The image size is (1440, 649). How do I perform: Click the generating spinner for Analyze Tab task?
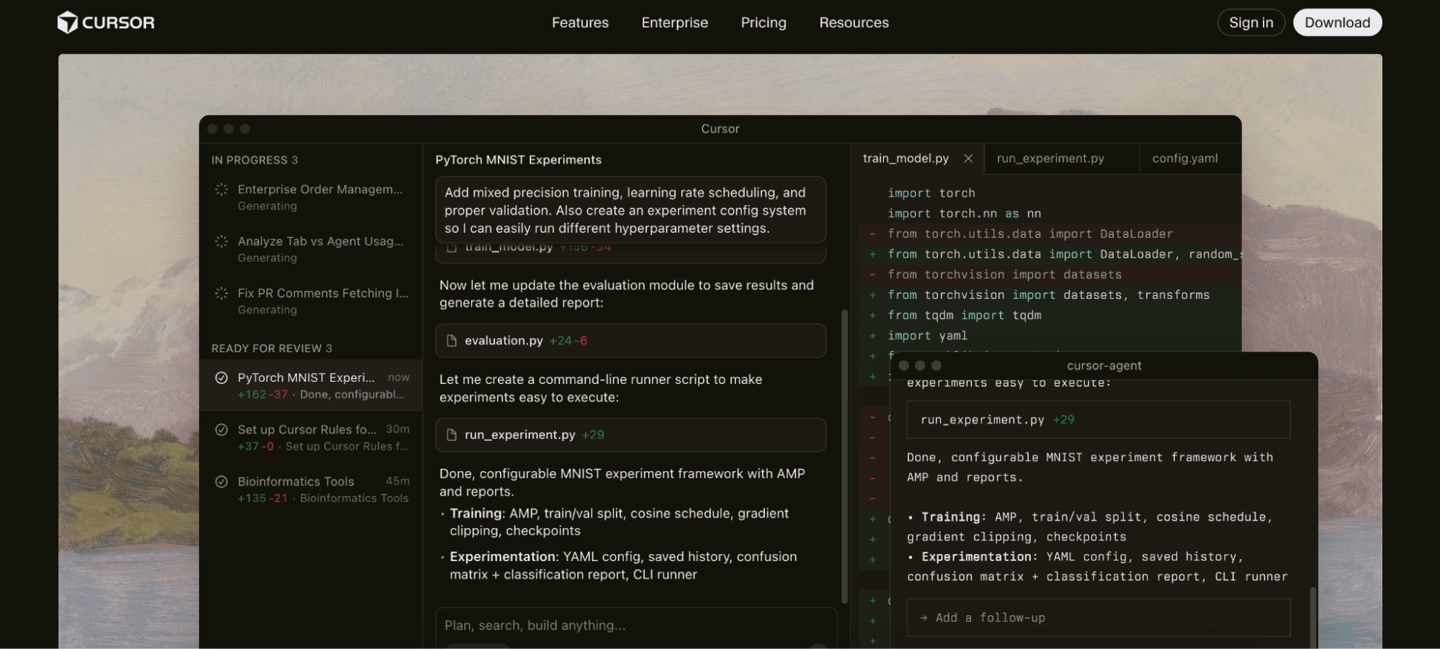[220, 241]
